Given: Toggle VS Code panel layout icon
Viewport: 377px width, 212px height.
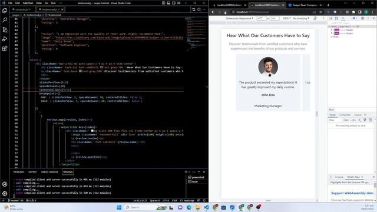Looking at the screenshot, I should pos(168,3).
